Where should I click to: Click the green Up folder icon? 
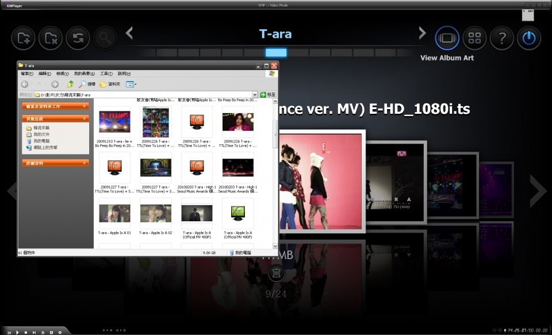[71, 84]
